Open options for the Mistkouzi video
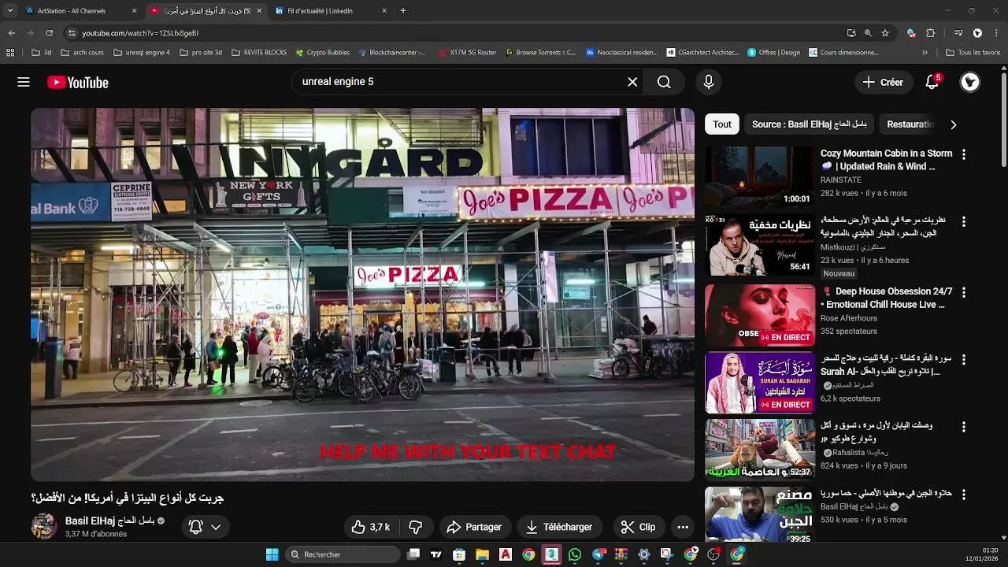This screenshot has width=1008, height=567. tap(963, 222)
